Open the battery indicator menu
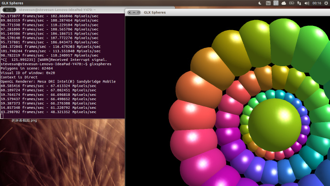Viewport: 330px width, 186px height. coord(291,3)
